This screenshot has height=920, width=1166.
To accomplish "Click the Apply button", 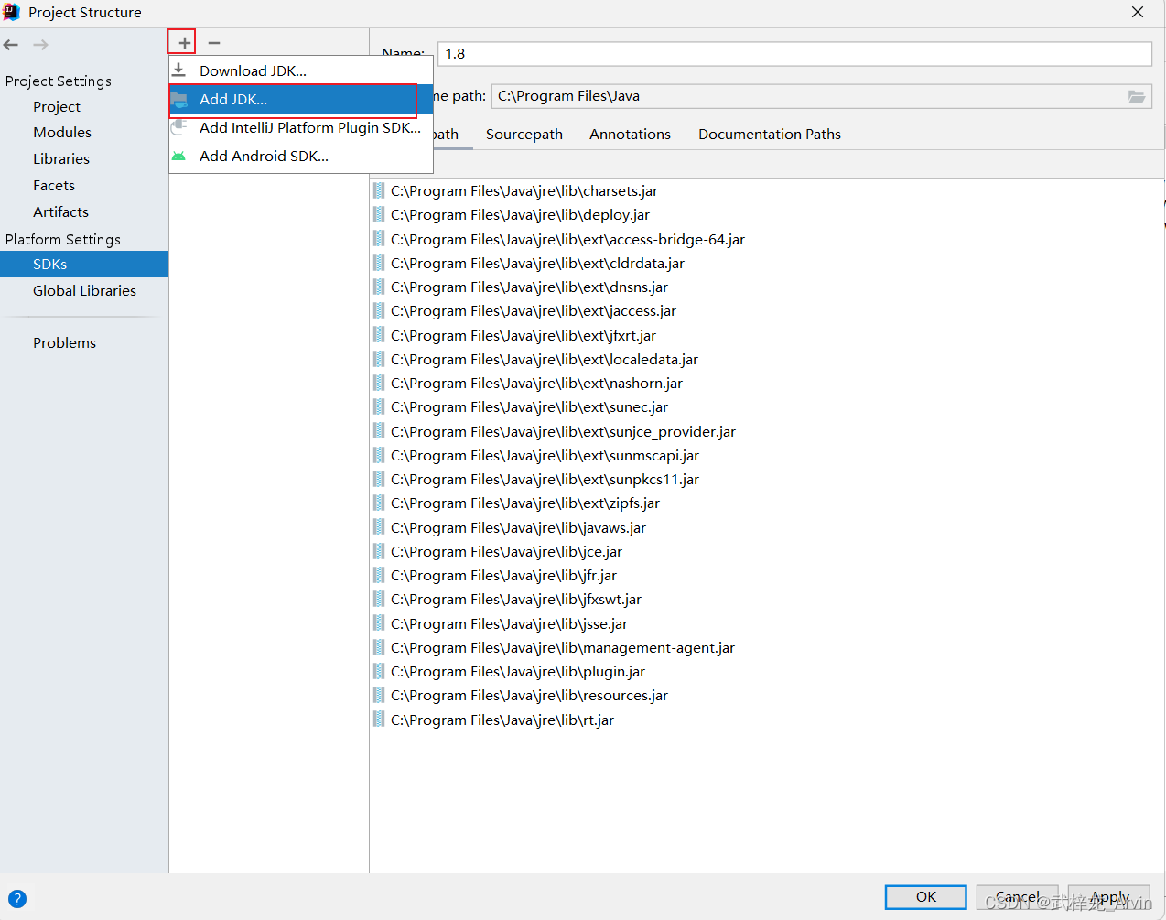I will pyautogui.click(x=1109, y=897).
